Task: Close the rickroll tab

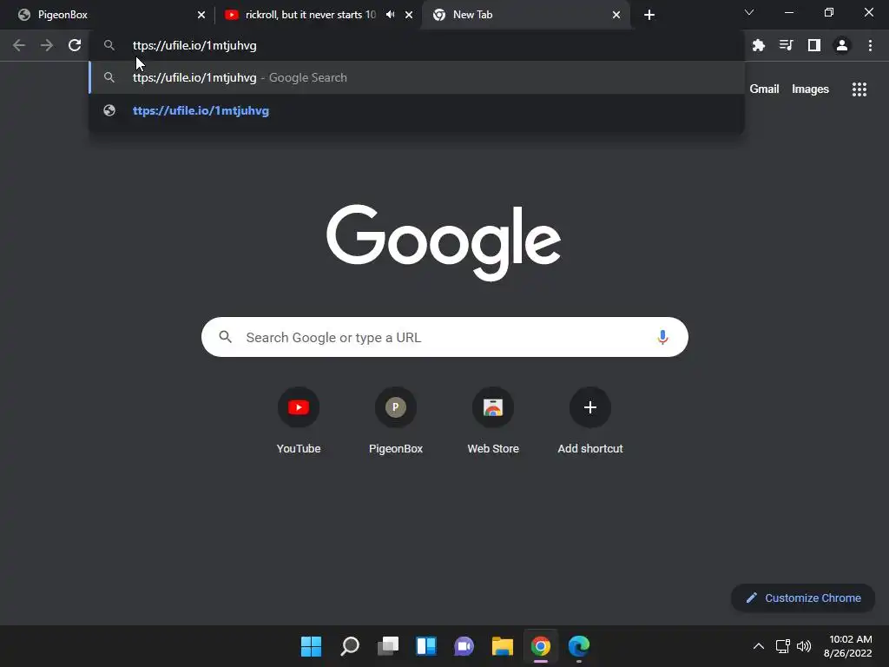Action: [409, 15]
